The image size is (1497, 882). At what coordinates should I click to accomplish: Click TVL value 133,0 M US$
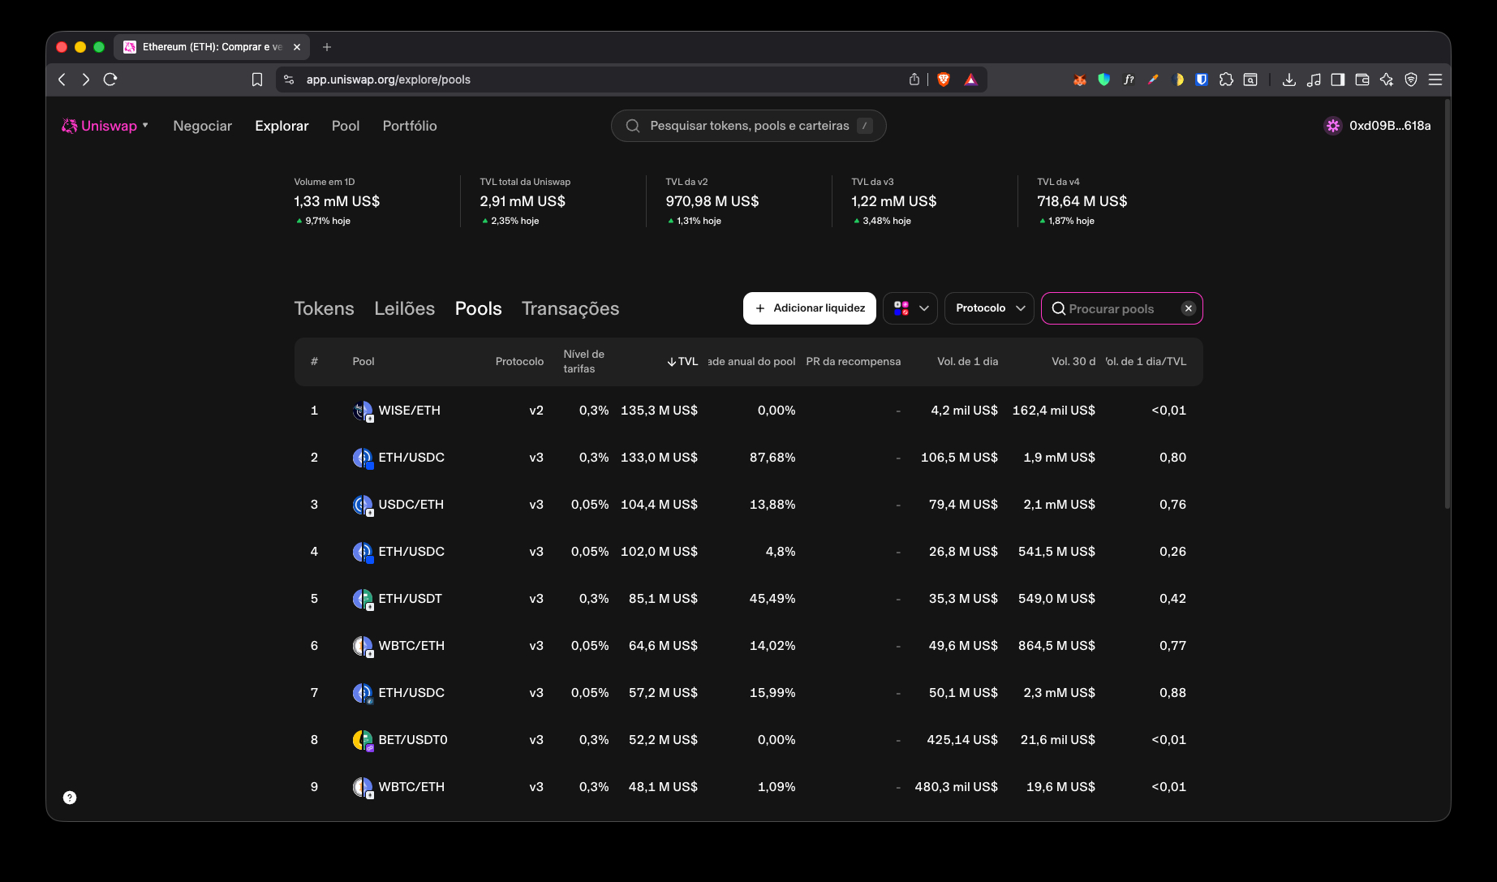[659, 458]
